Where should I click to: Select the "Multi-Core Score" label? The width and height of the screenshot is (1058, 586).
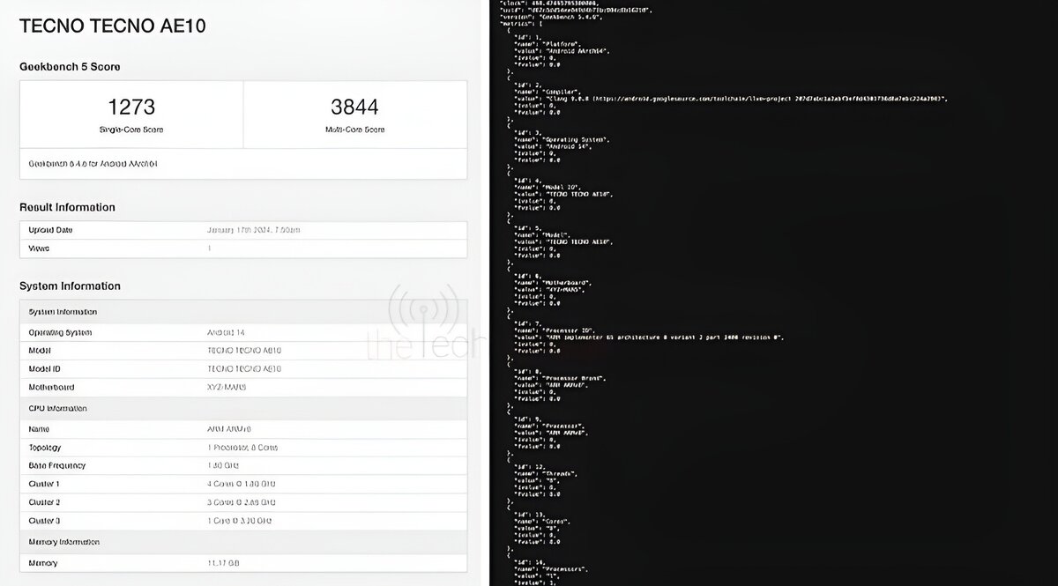pos(354,130)
